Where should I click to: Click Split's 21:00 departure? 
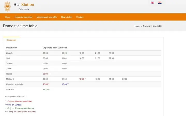click(98, 58)
